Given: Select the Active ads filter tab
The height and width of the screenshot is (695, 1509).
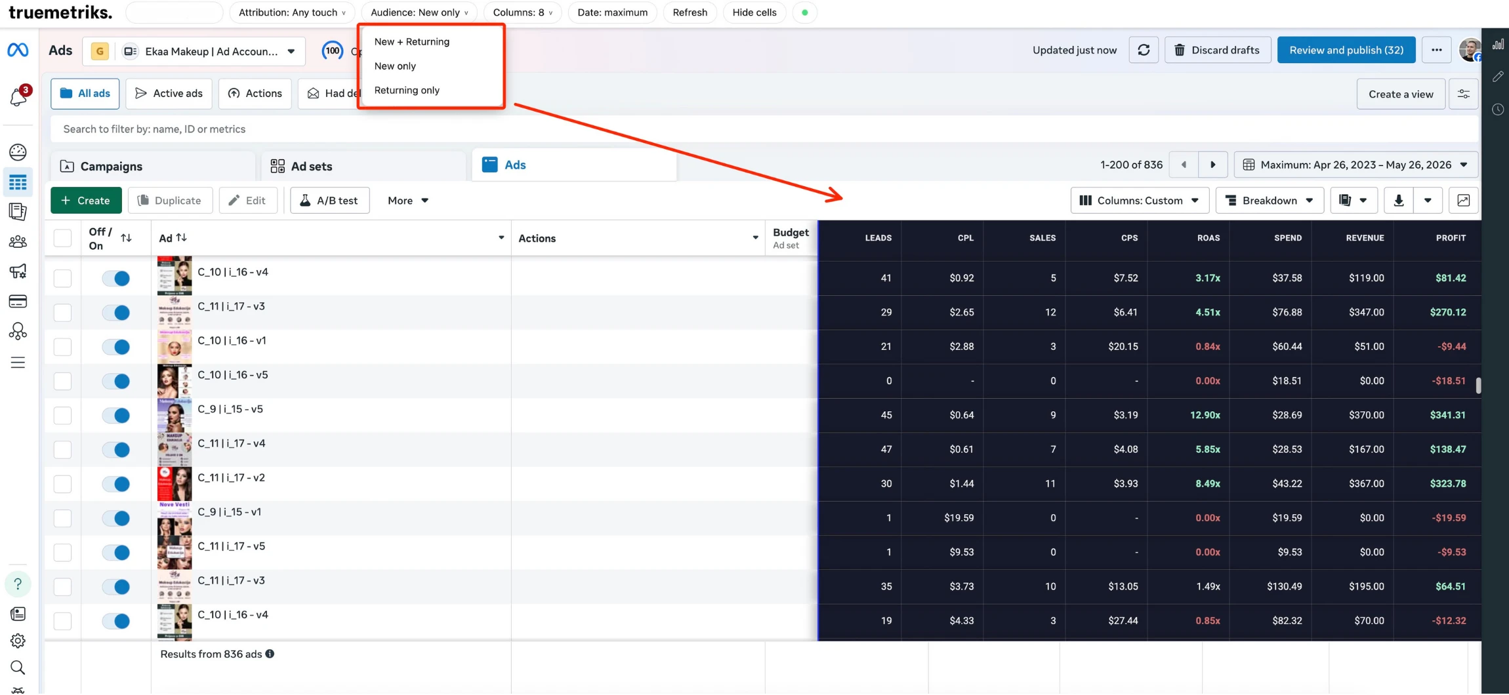Looking at the screenshot, I should click(169, 94).
